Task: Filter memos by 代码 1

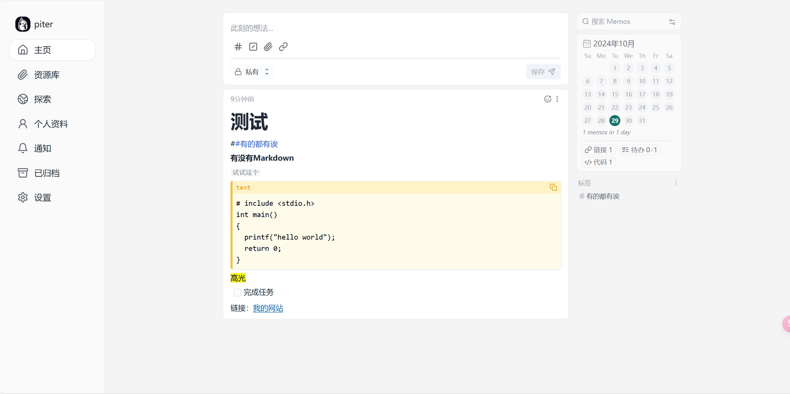Action: (x=599, y=162)
